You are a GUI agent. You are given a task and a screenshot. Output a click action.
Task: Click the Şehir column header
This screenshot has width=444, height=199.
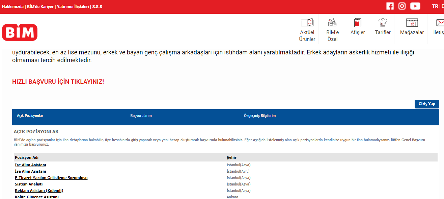tap(231, 157)
